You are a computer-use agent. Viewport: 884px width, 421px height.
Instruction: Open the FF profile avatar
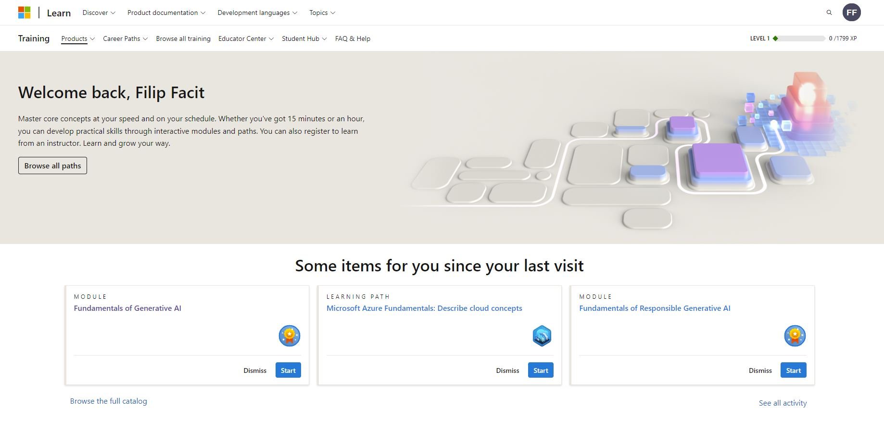[x=851, y=13]
